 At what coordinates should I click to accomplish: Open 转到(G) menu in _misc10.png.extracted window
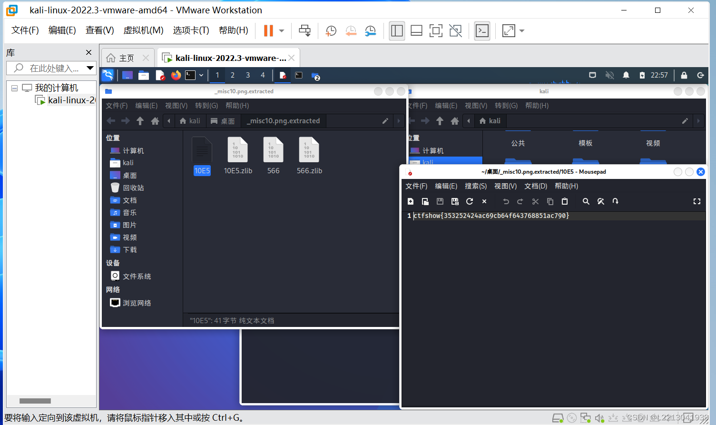click(x=206, y=106)
